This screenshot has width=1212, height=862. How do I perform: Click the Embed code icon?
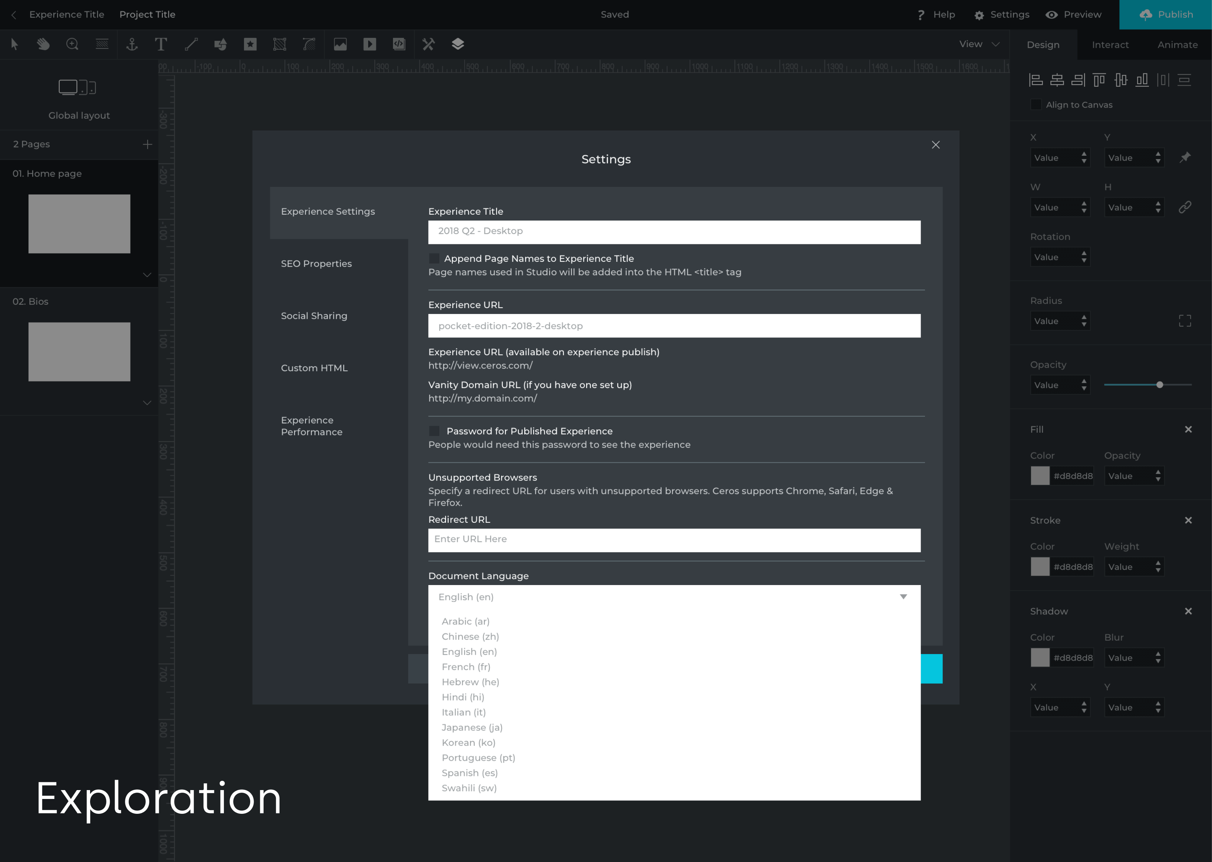coord(399,44)
